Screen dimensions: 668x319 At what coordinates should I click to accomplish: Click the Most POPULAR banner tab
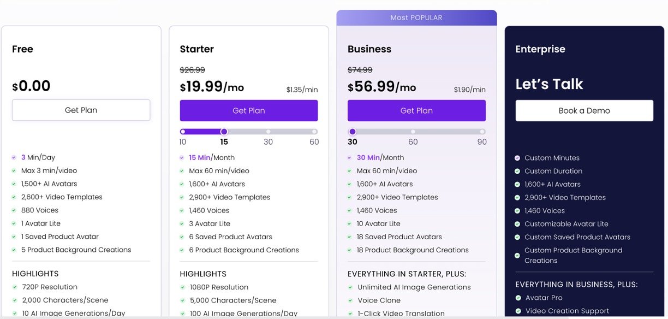[416, 17]
